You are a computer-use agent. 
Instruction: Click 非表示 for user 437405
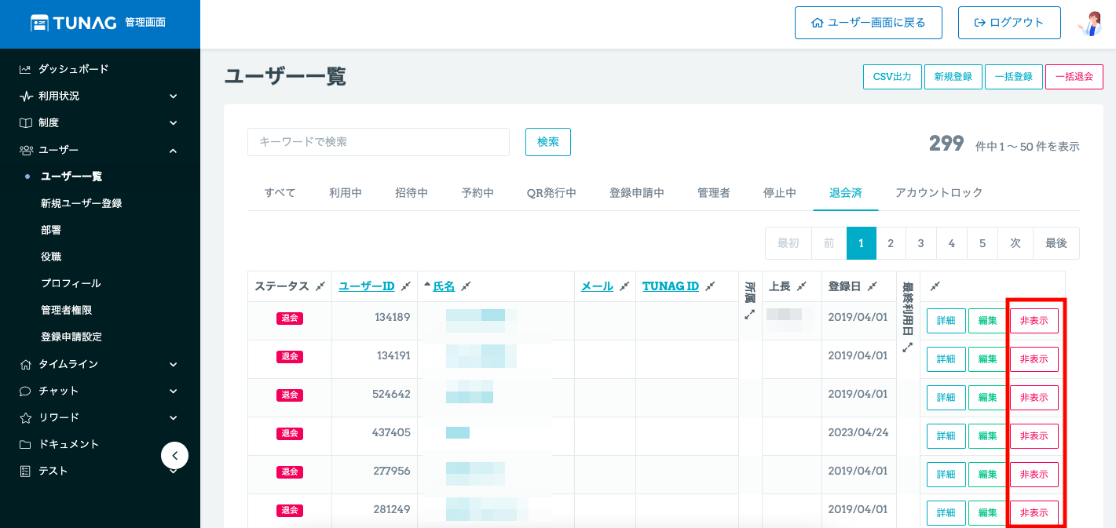point(1034,436)
